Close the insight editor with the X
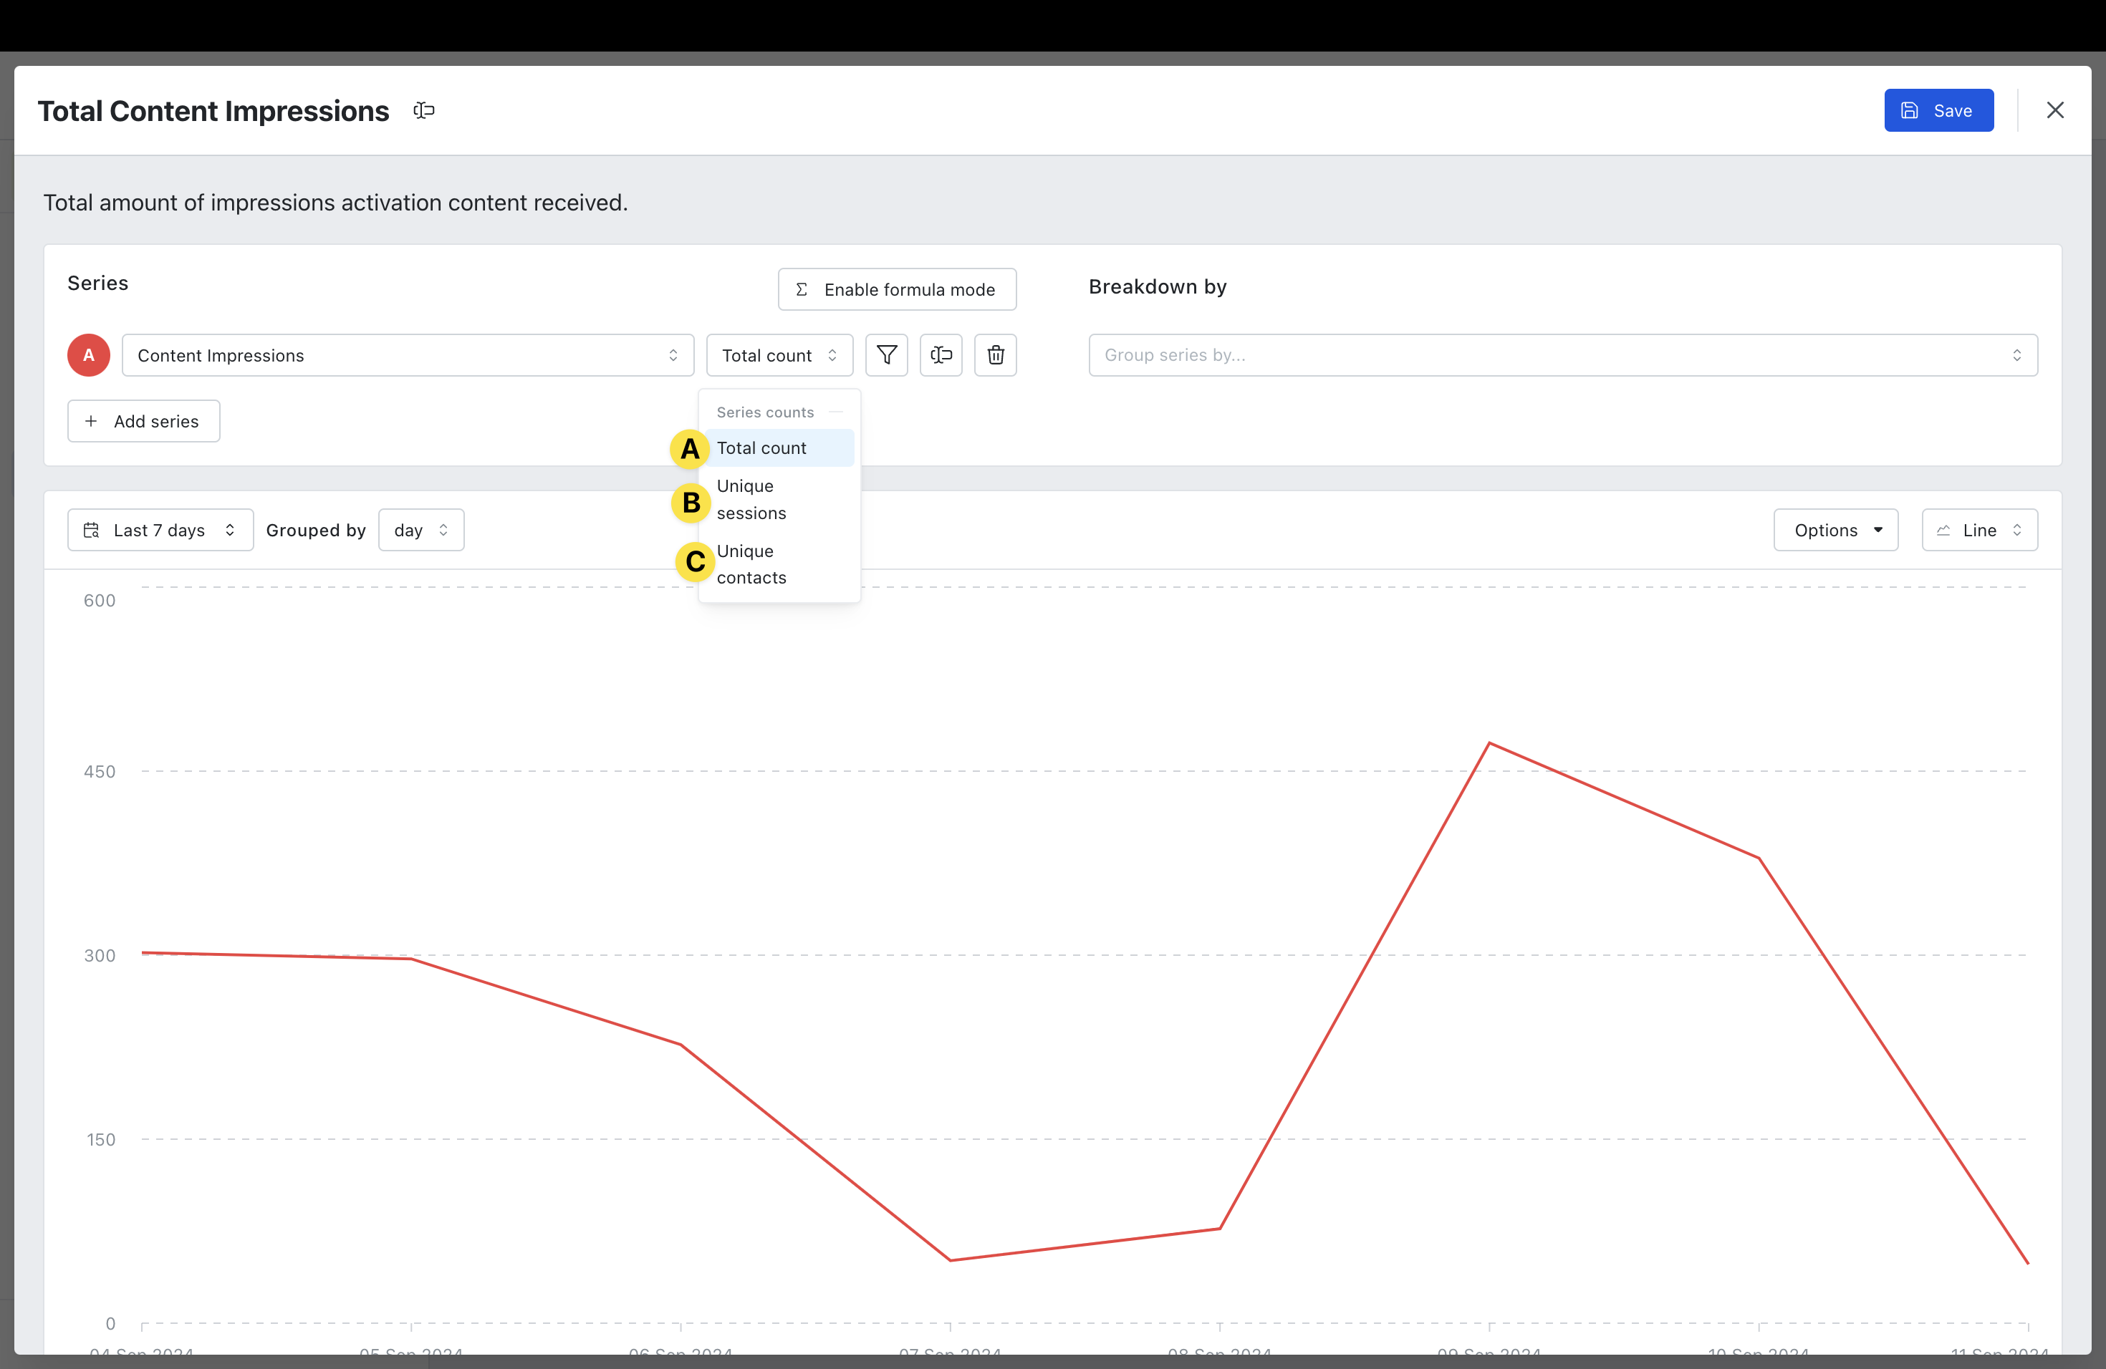Screen dimensions: 2106x1369 2054,110
